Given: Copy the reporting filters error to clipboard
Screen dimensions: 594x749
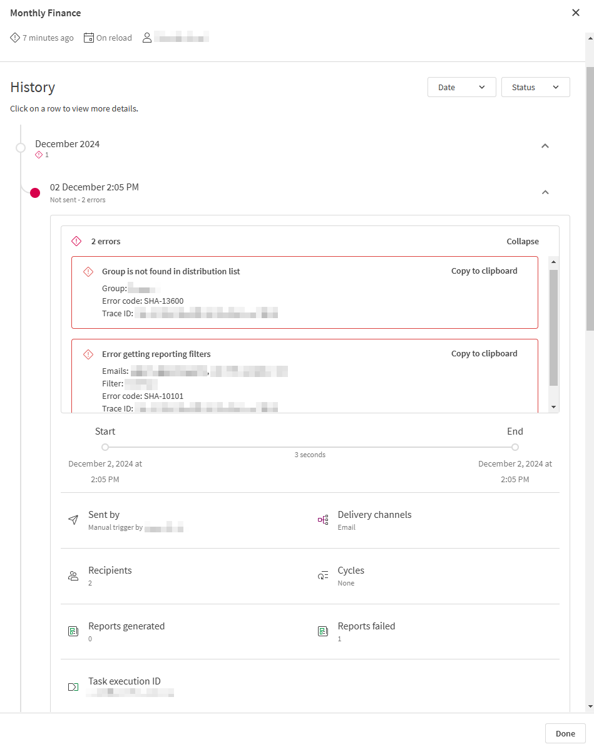Looking at the screenshot, I should [484, 354].
